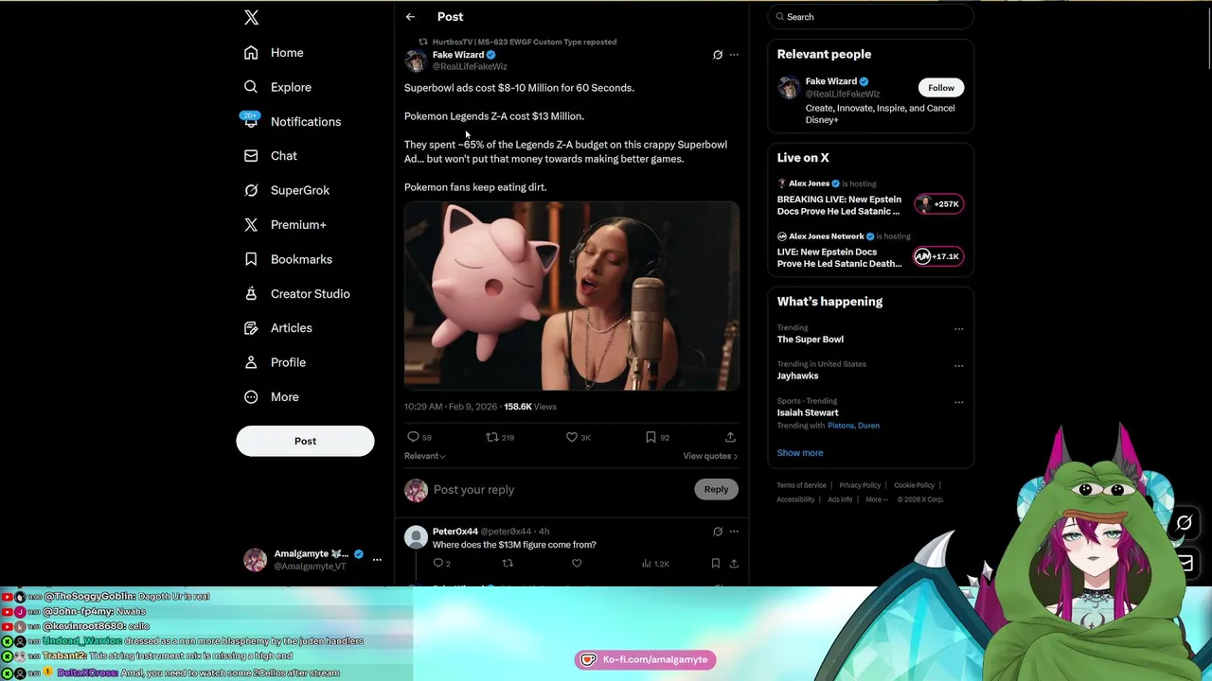Open account menu dots beside Amalgamyte
Image resolution: width=1212 pixels, height=681 pixels.
pyautogui.click(x=377, y=560)
